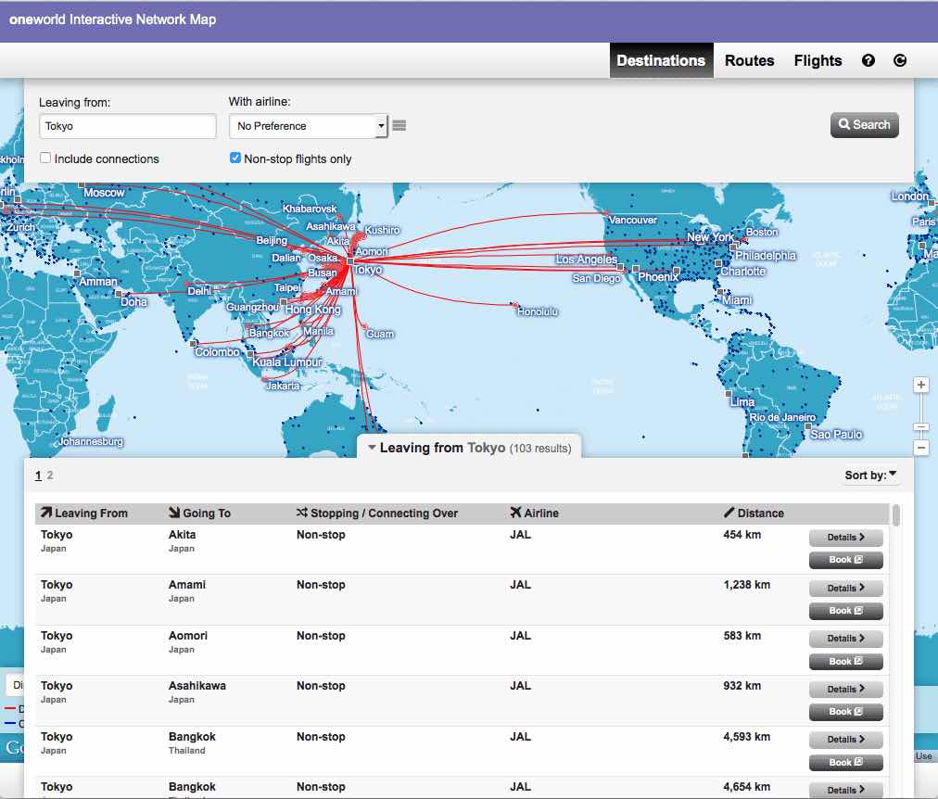The image size is (938, 799).
Task: Click the results list scrollbar
Action: coord(895,515)
